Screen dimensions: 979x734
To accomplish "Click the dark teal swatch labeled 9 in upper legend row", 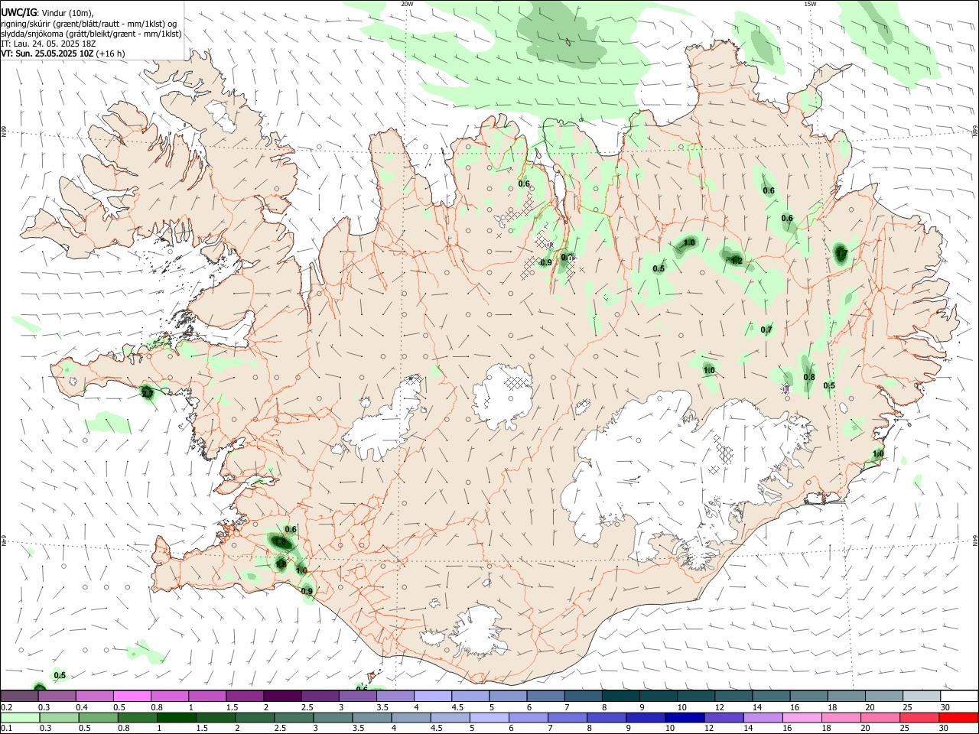I will pyautogui.click(x=658, y=696).
